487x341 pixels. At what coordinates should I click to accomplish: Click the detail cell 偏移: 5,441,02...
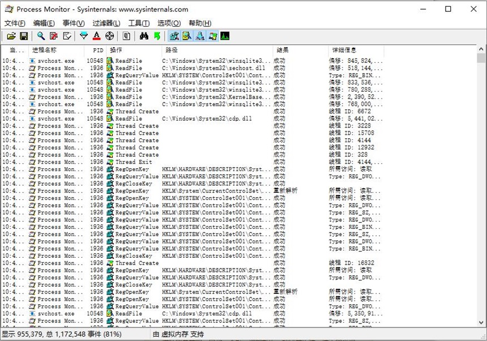355,118
